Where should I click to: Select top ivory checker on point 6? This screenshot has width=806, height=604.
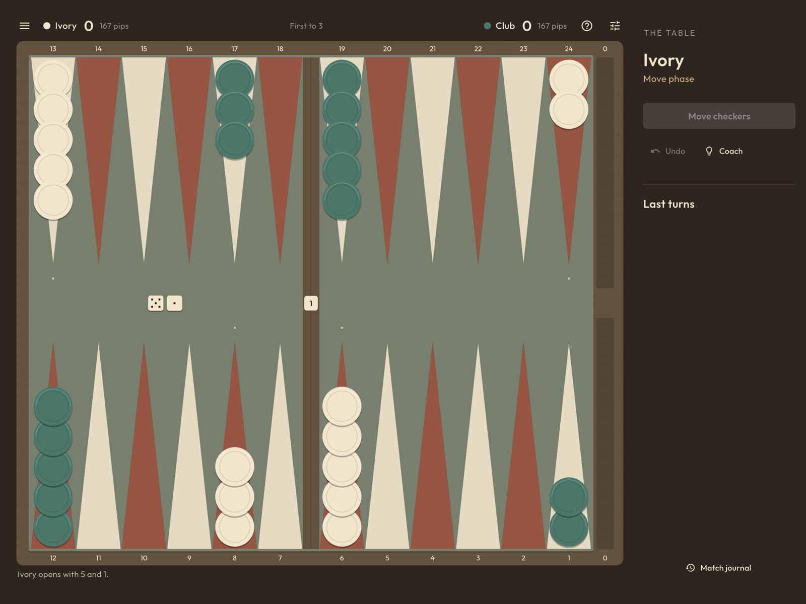[342, 406]
